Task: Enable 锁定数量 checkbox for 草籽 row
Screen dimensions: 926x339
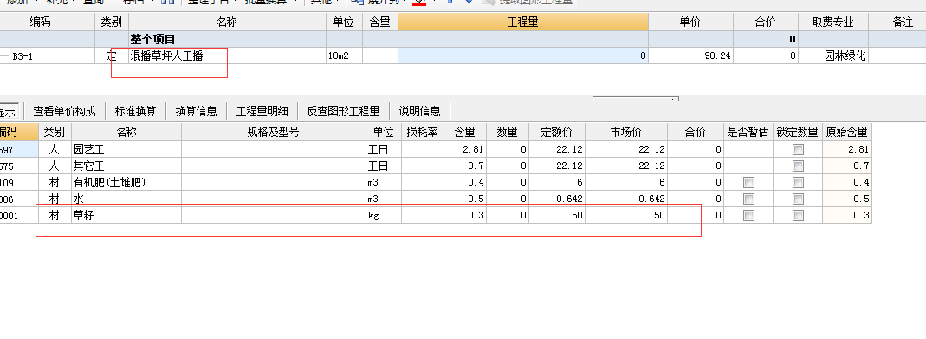Action: click(x=798, y=216)
